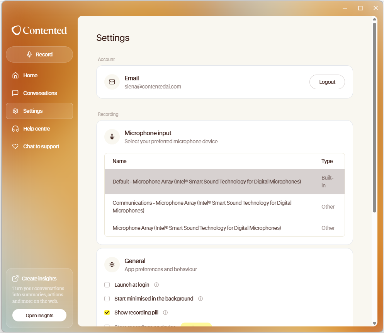Click the General gear icon
The height and width of the screenshot is (333, 384).
click(112, 265)
